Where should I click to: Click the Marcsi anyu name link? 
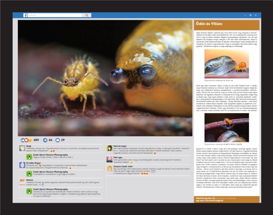tap(120, 146)
